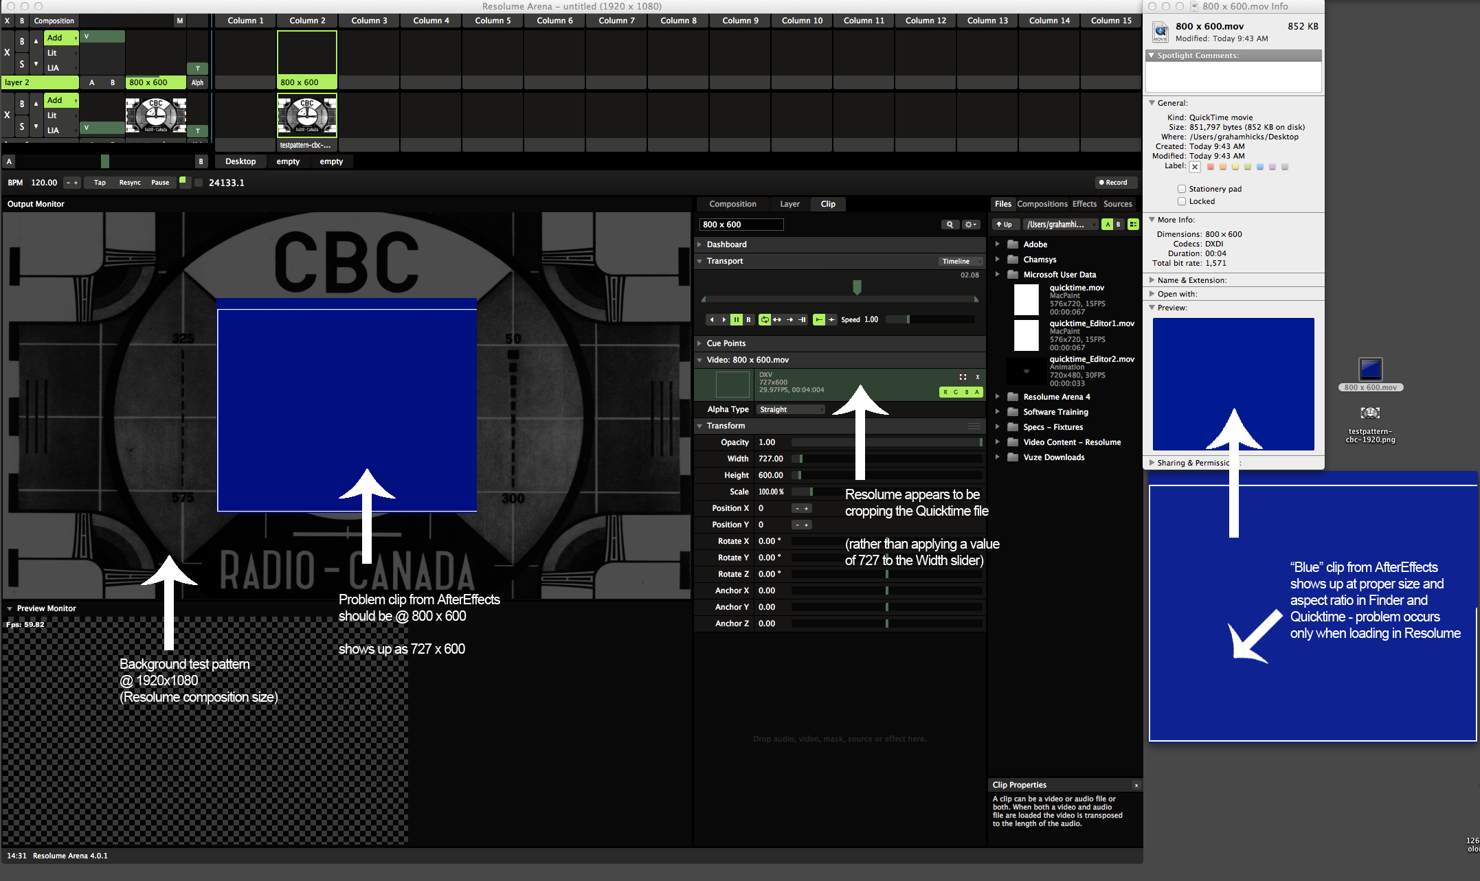Collapse Transform section
This screenshot has height=881, width=1480.
coord(699,426)
